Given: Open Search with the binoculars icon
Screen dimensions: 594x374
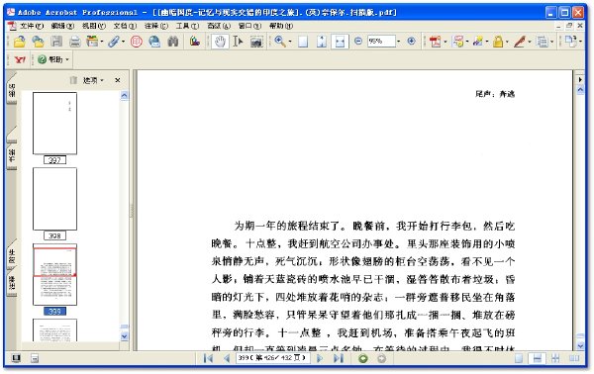Looking at the screenshot, I should point(172,42).
